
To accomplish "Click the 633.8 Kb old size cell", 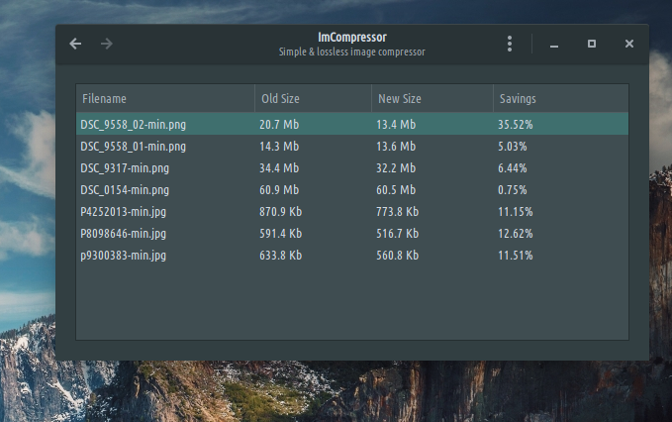I will coord(281,256).
